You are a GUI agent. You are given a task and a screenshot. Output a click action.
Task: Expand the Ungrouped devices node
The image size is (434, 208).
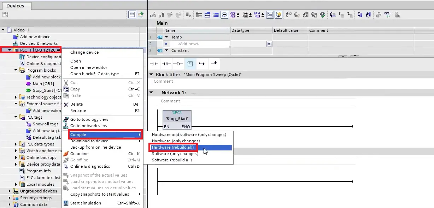pyautogui.click(x=10, y=191)
